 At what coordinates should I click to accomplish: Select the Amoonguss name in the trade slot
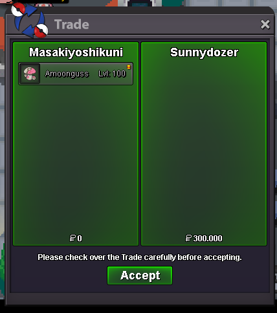tap(67, 74)
